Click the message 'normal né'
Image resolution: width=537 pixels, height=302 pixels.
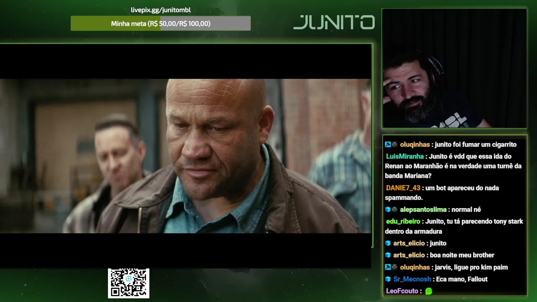tap(466, 210)
